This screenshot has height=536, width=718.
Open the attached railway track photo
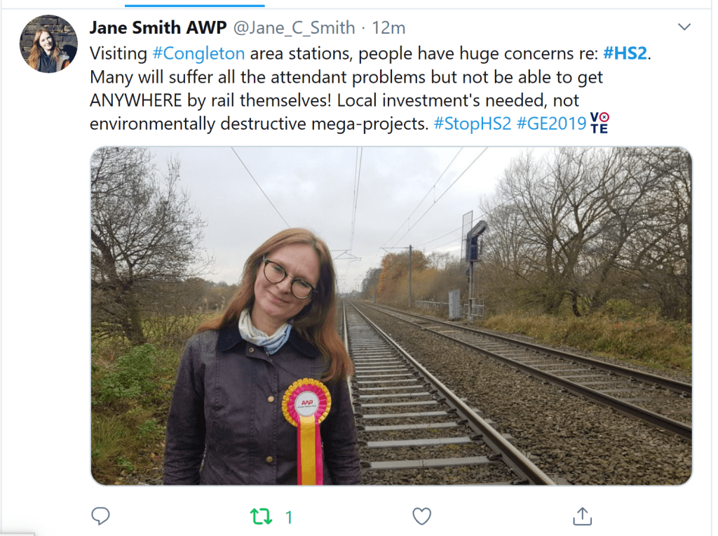click(391, 316)
